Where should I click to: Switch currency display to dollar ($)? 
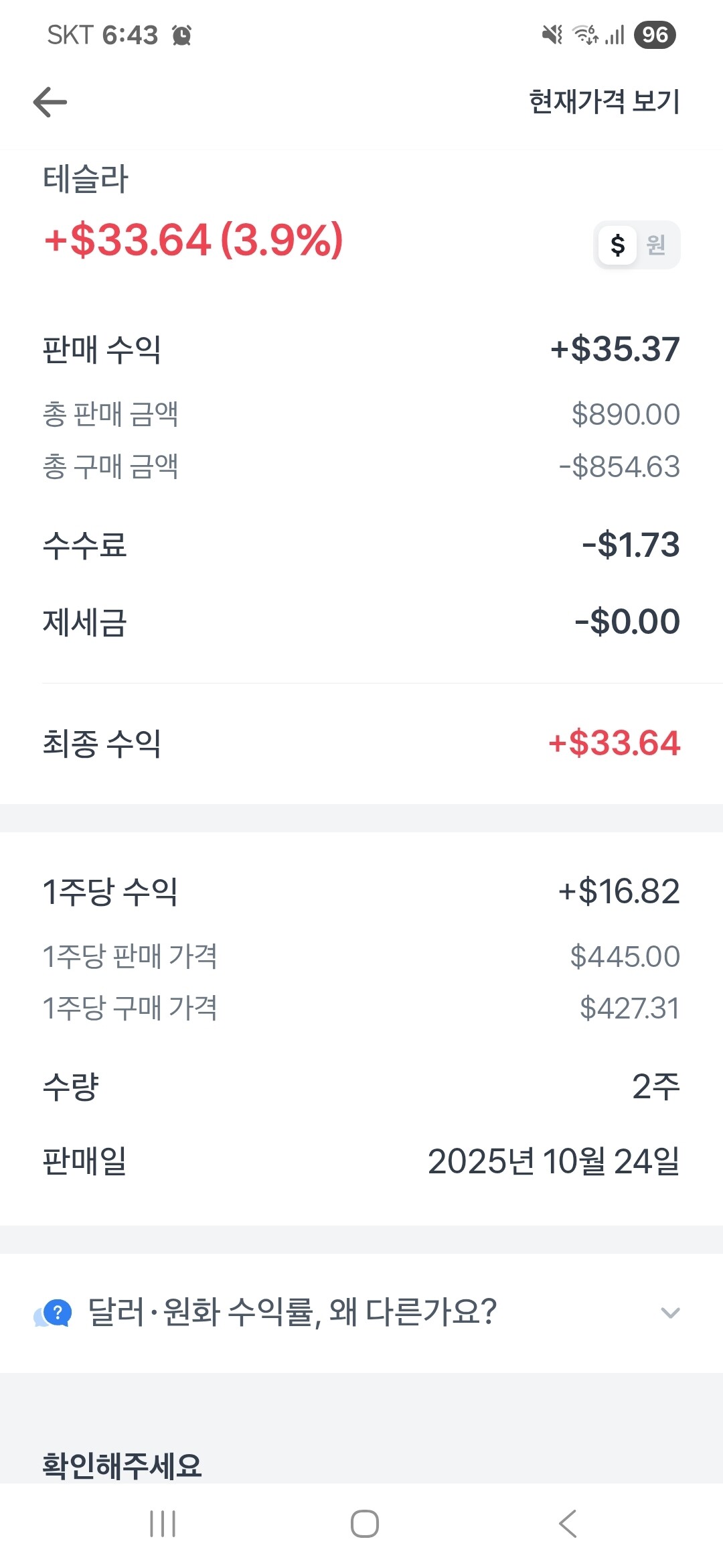pos(617,245)
